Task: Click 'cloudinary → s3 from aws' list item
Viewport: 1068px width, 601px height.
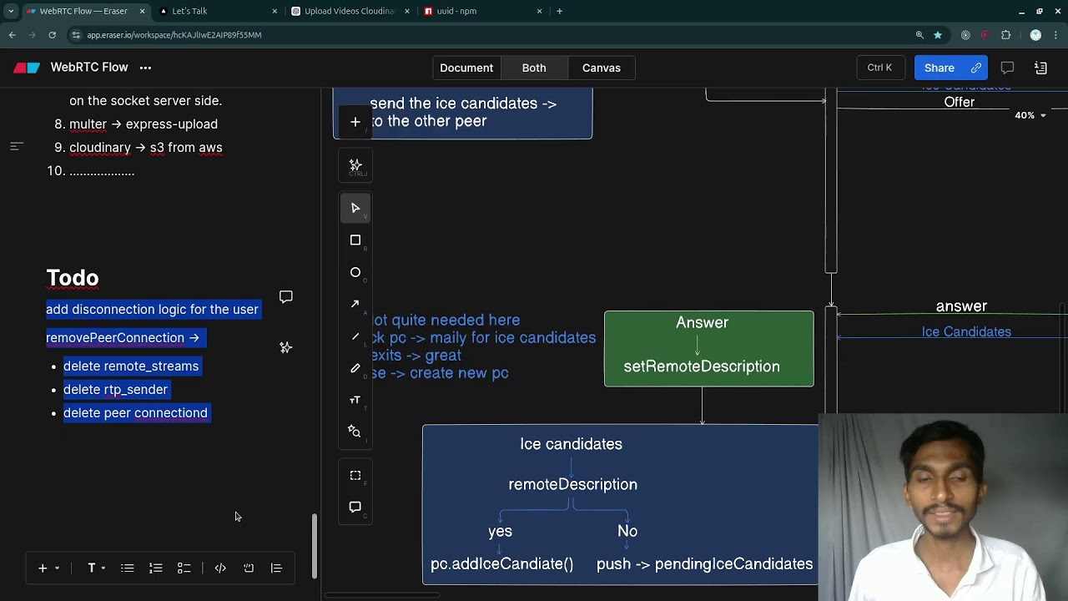Action: click(146, 148)
